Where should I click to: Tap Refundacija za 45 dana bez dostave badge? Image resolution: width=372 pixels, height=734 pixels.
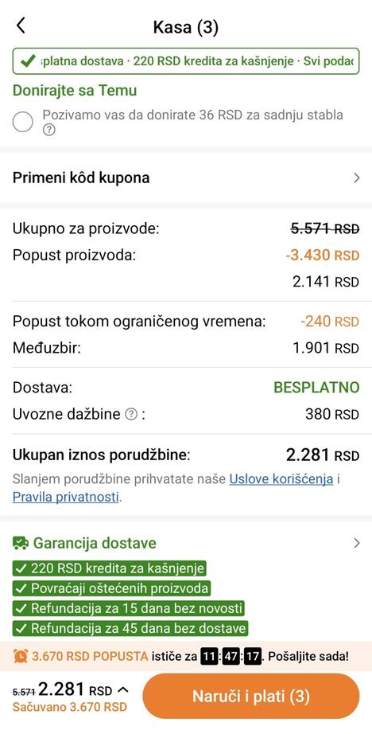[130, 628]
